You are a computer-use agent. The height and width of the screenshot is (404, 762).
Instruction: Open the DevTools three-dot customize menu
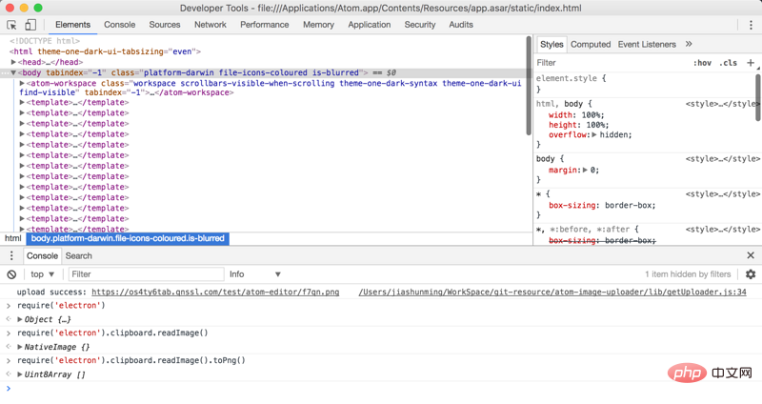(x=751, y=25)
